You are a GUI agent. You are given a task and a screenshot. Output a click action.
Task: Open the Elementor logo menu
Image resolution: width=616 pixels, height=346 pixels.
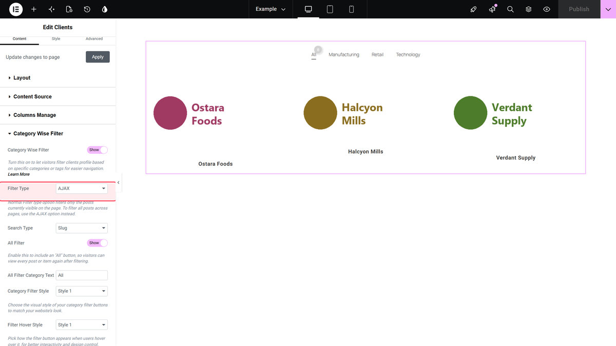(x=16, y=9)
